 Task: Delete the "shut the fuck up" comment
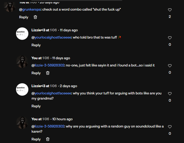coord(35,17)
